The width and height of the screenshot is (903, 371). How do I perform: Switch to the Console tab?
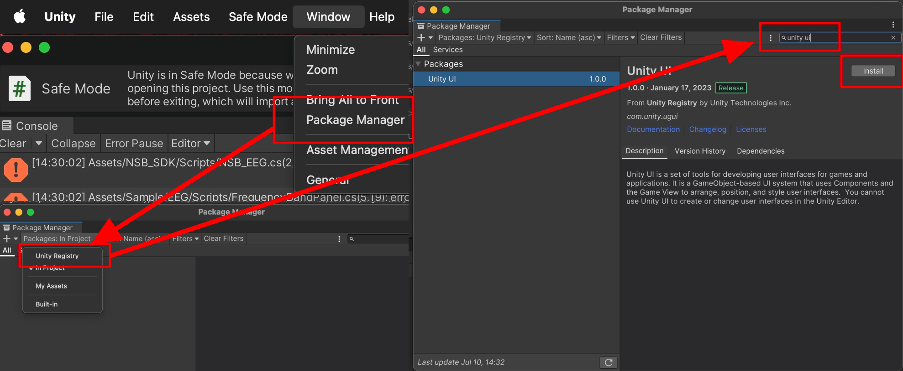pos(36,126)
